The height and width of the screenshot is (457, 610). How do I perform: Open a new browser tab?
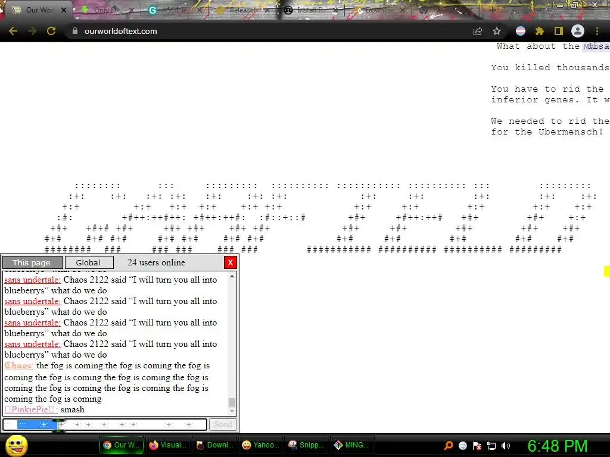492,10
